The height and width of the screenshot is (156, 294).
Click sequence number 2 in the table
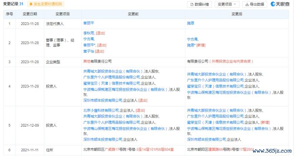[9, 43]
